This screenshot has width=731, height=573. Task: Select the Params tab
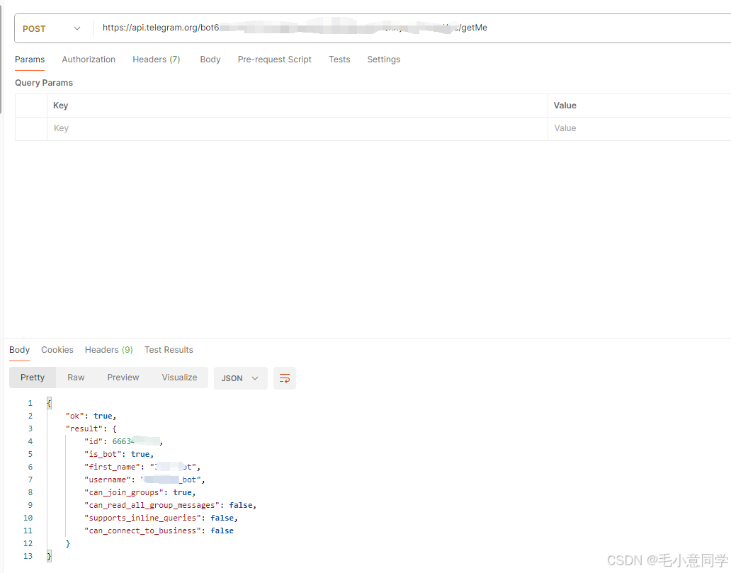pyautogui.click(x=30, y=59)
